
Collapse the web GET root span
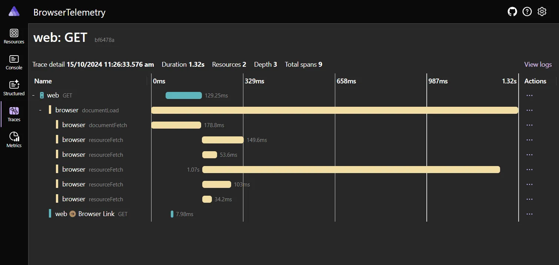34,95
